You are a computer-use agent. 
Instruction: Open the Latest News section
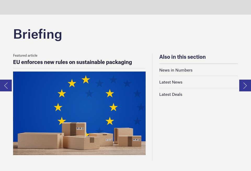click(x=171, y=82)
